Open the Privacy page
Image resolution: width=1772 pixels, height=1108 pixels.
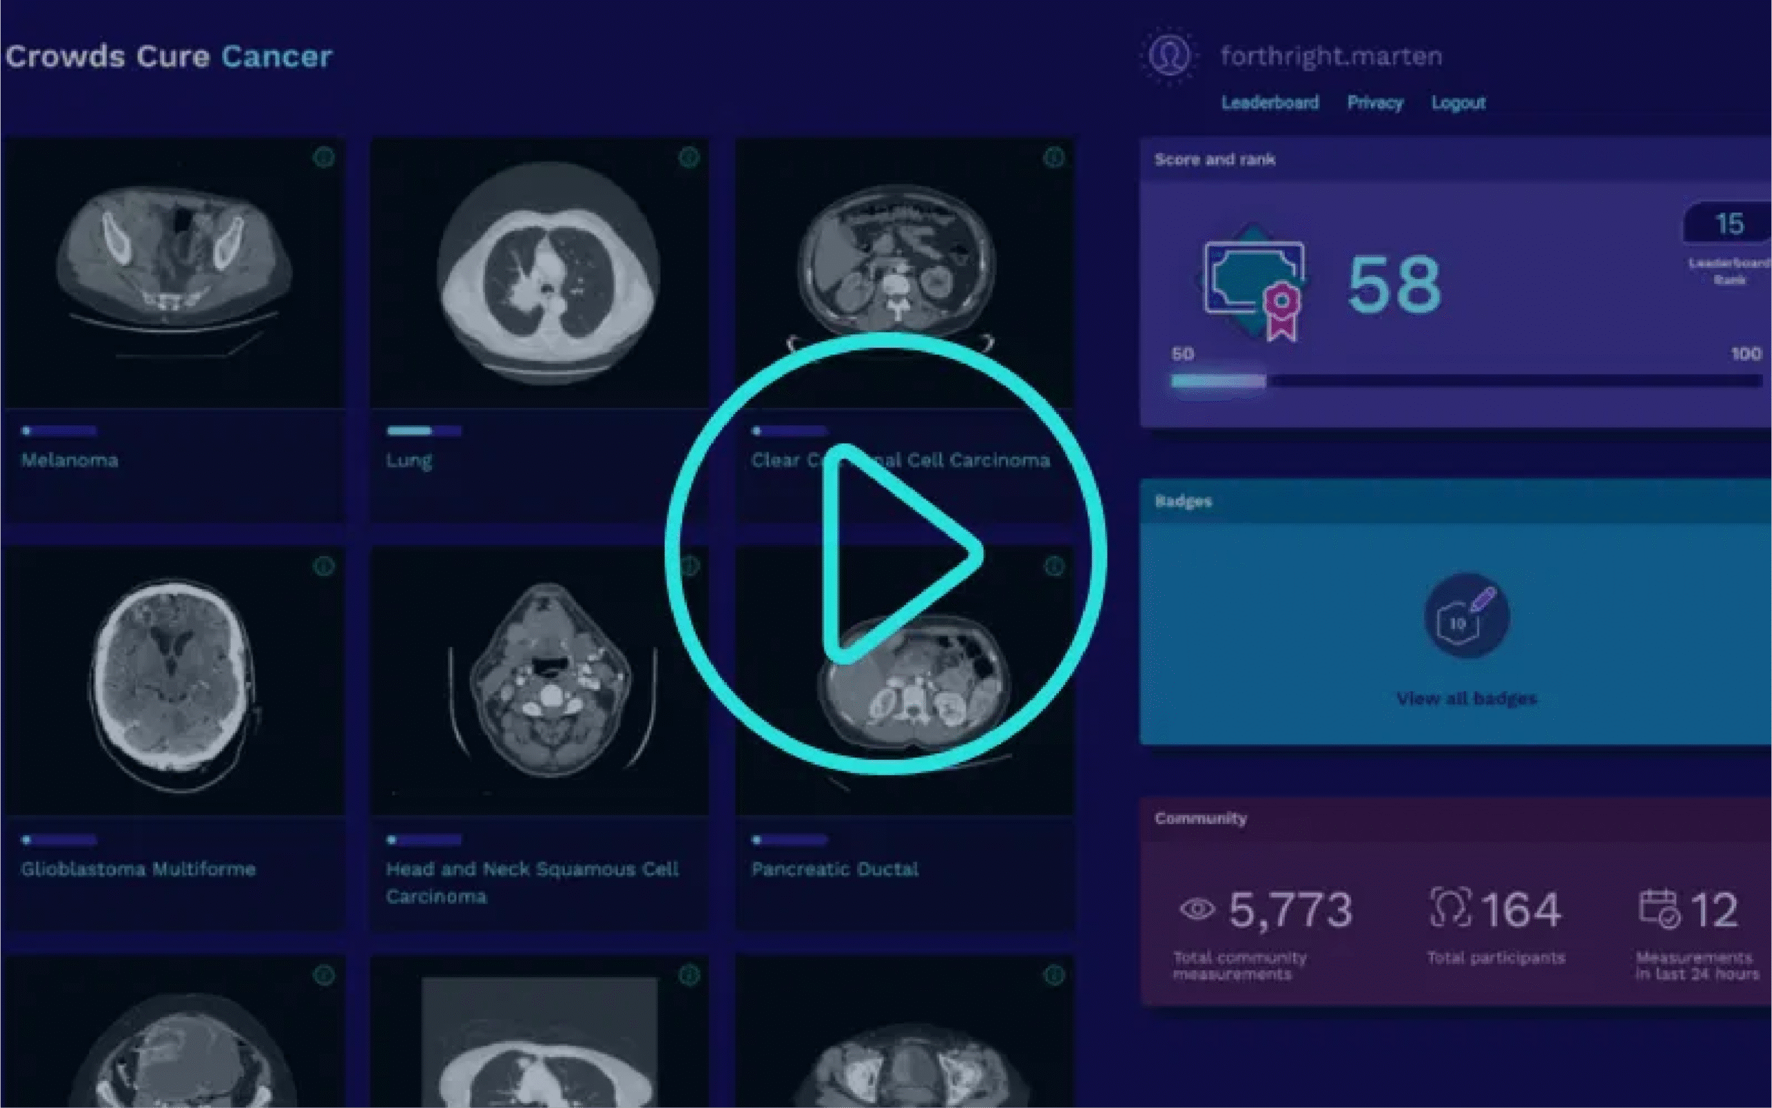point(1375,102)
